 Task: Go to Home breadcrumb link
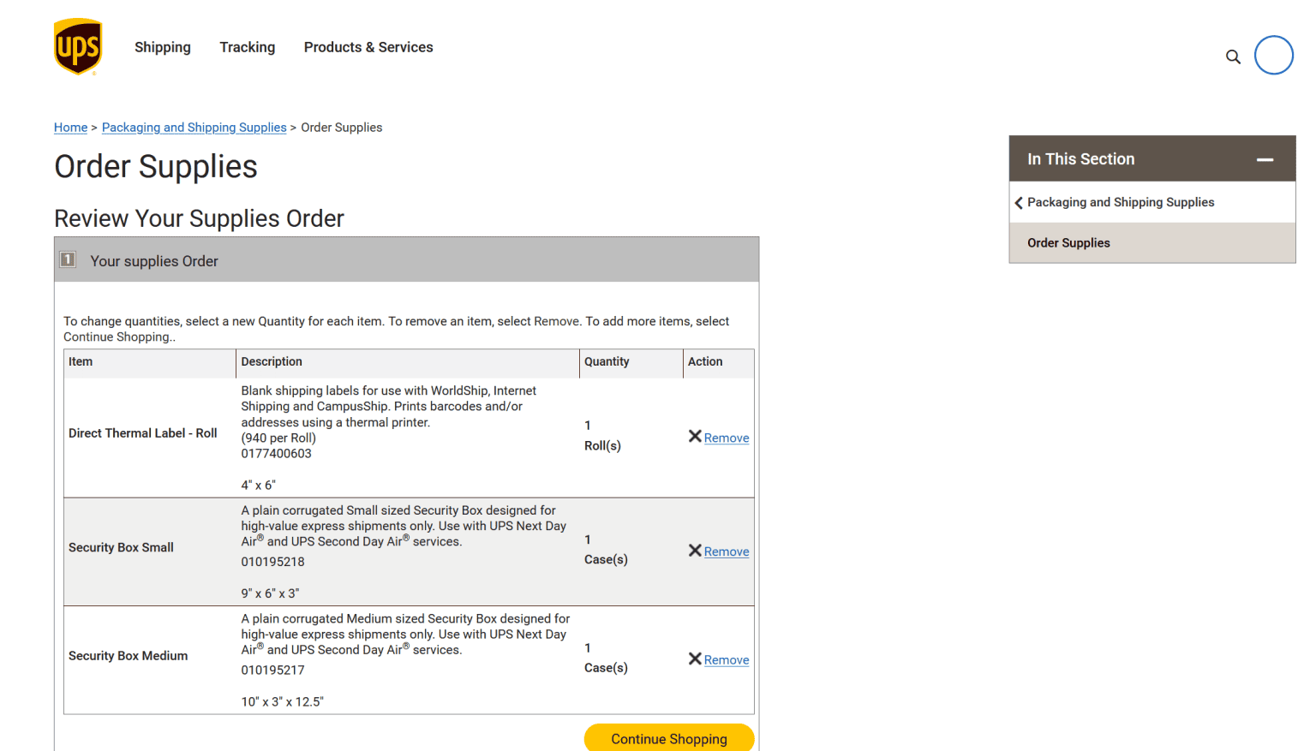coord(70,128)
